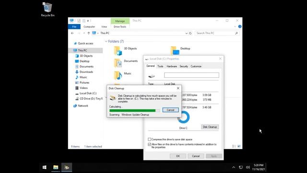Open the Explorer help icon

(240, 26)
